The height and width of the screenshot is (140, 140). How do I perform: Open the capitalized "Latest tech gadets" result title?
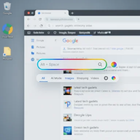click(86, 101)
